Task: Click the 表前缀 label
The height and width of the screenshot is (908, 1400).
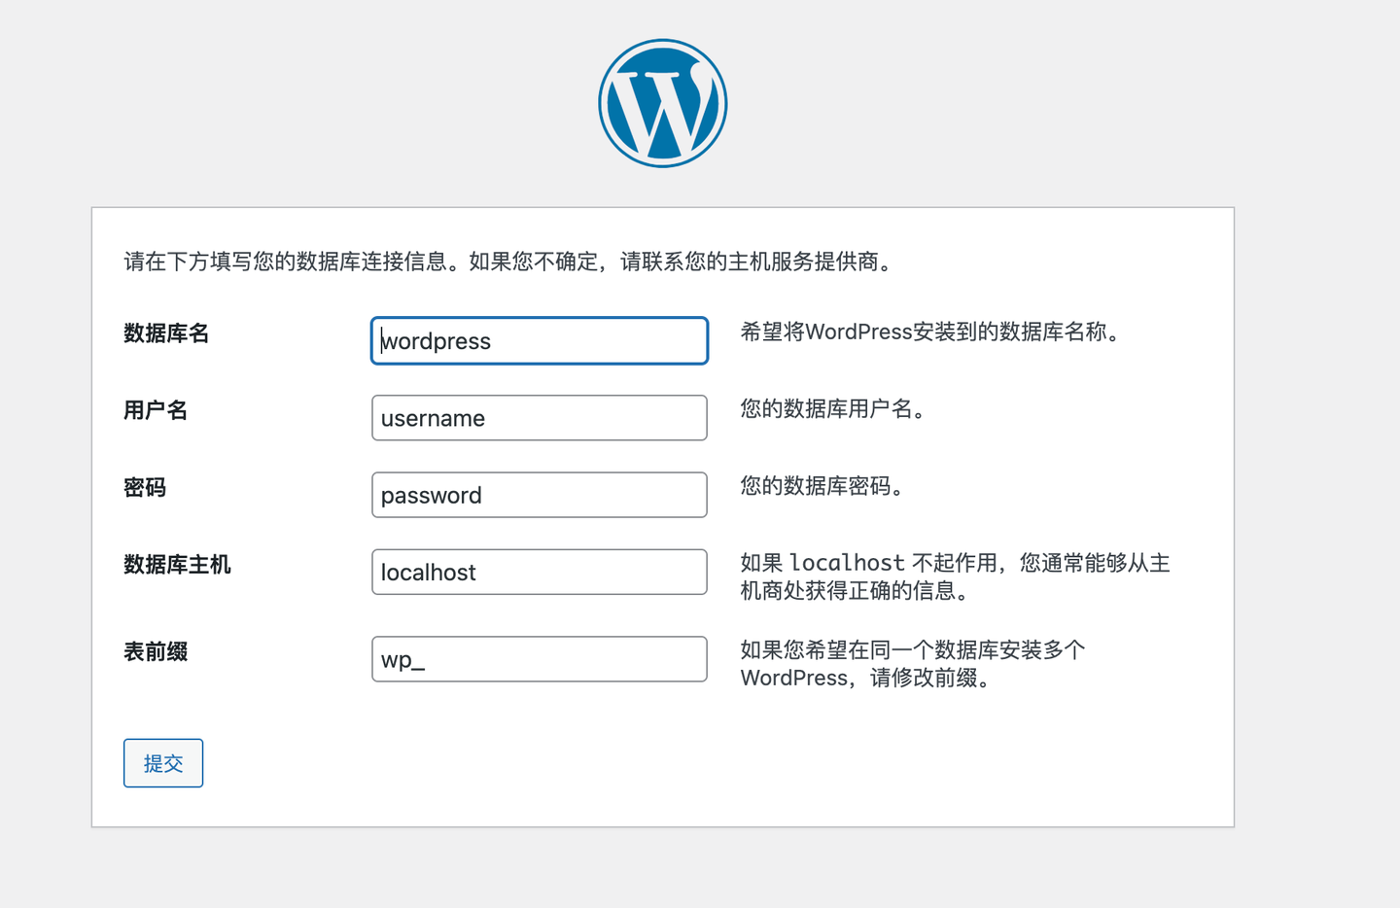Action: tap(156, 651)
